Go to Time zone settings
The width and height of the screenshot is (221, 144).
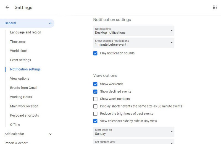(18, 42)
